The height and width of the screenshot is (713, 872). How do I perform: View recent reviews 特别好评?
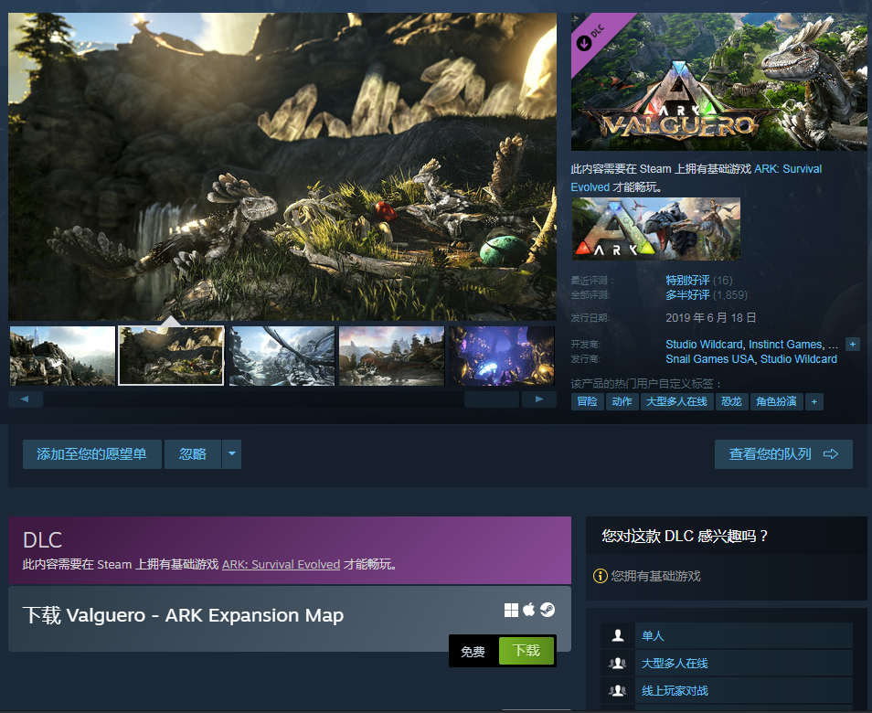coord(687,281)
